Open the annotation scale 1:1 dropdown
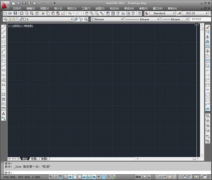This screenshot has height=180, width=212. point(161,177)
